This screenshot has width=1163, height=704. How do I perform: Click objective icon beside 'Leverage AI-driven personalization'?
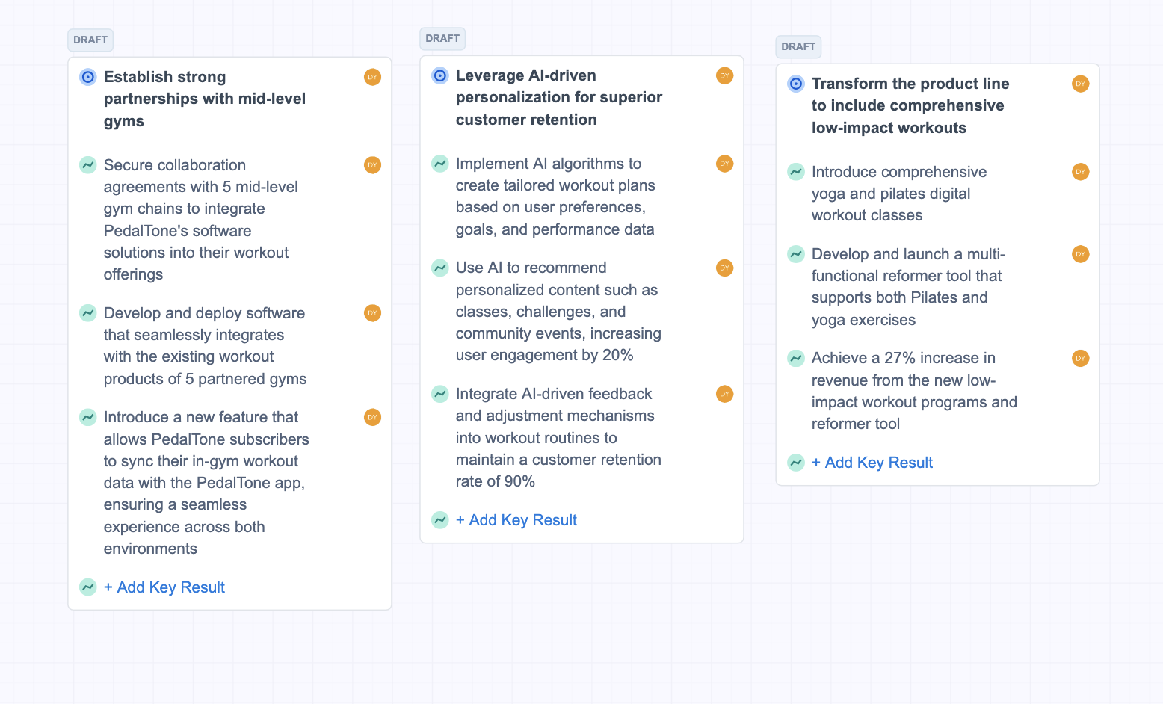[x=440, y=75]
